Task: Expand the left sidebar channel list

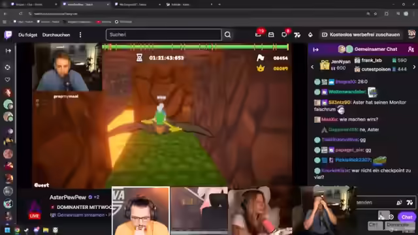Action: 8,51
